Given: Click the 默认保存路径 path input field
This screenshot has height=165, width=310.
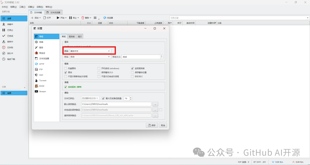Looking at the screenshot, I should pos(116,104).
